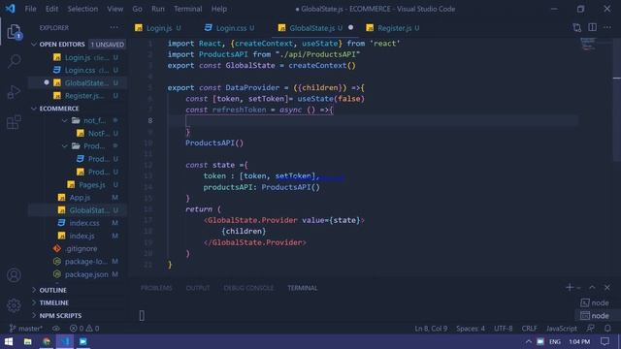Image resolution: width=621 pixels, height=349 pixels.
Task: Open the View menu
Action: click(x=114, y=9)
